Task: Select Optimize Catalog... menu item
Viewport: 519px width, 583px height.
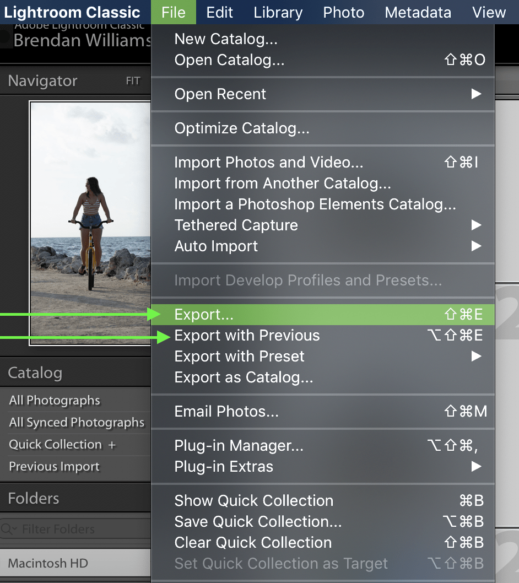Action: 323,128
